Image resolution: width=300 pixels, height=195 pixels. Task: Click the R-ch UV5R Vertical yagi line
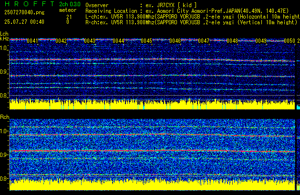point(191,22)
